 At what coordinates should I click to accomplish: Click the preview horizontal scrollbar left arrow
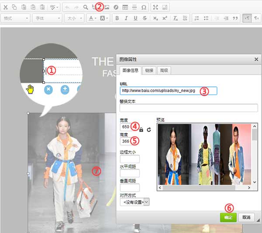pos(160,188)
